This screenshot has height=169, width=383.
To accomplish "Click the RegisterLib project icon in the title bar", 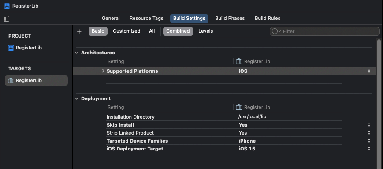I will pos(7,6).
